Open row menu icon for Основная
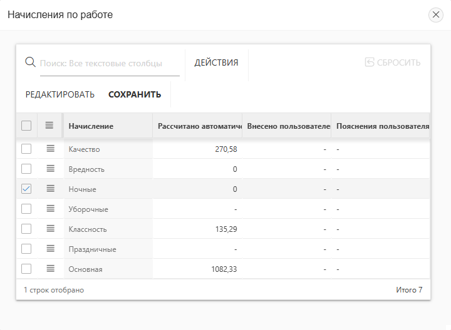The image size is (451, 330). [50, 269]
